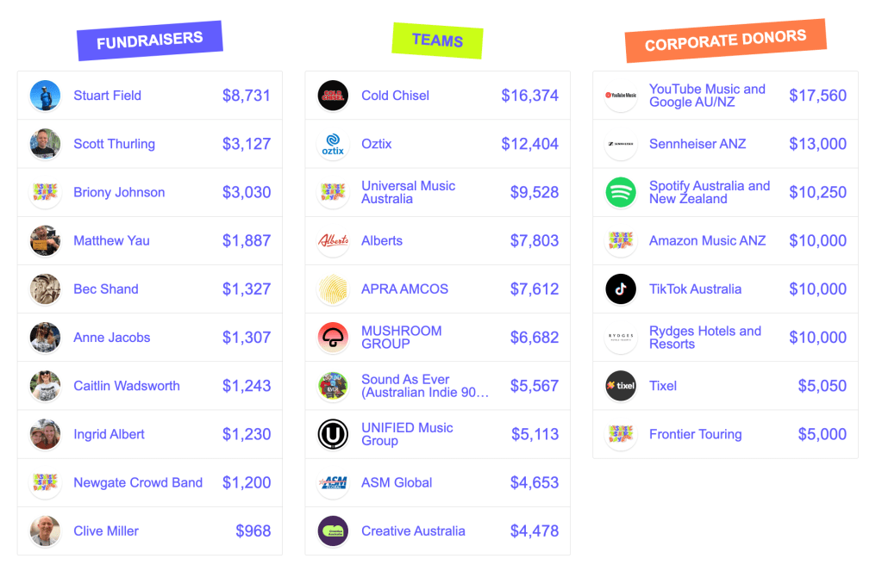Click the Spotify logo icon
This screenshot has height=571, width=882.
point(621,192)
